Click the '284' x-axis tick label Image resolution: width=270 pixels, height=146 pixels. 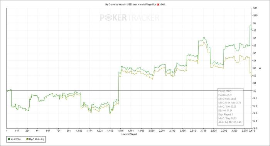[x=27, y=131]
